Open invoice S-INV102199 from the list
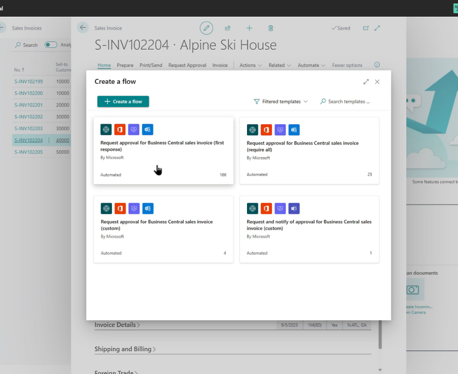Viewport: 458px width, 374px height. pos(29,81)
